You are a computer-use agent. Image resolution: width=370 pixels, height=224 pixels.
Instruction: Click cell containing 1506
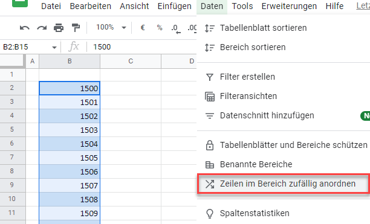pyautogui.click(x=70, y=171)
